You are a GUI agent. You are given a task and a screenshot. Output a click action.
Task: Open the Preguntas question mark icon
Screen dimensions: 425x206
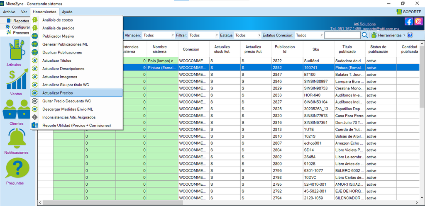click(17, 168)
